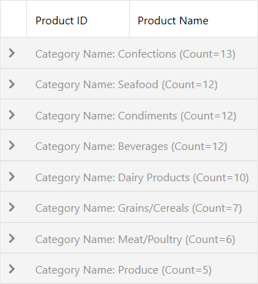Click the Meat/Poultry expand chevron
258x284 pixels.
[12, 238]
